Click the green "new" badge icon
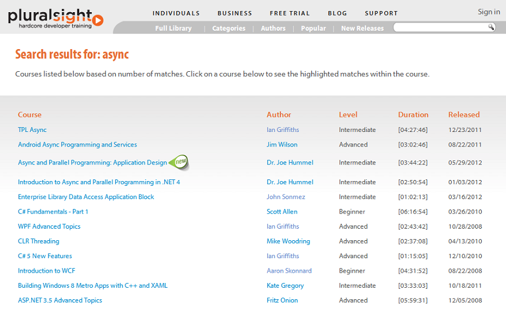 point(179,163)
